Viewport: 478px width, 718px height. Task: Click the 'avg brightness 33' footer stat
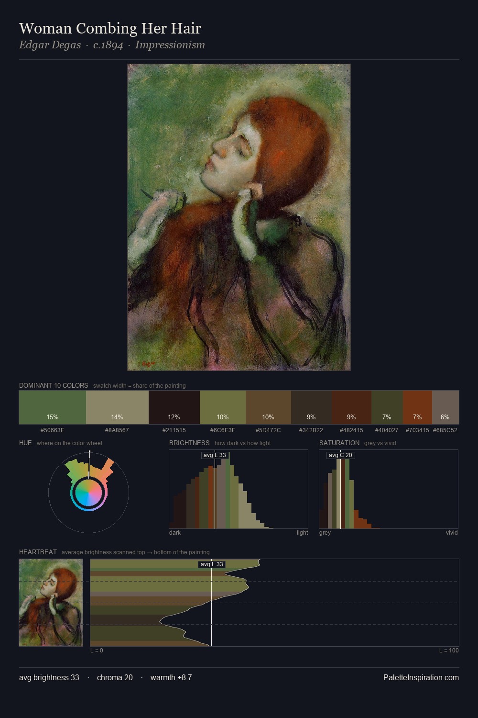pos(49,677)
